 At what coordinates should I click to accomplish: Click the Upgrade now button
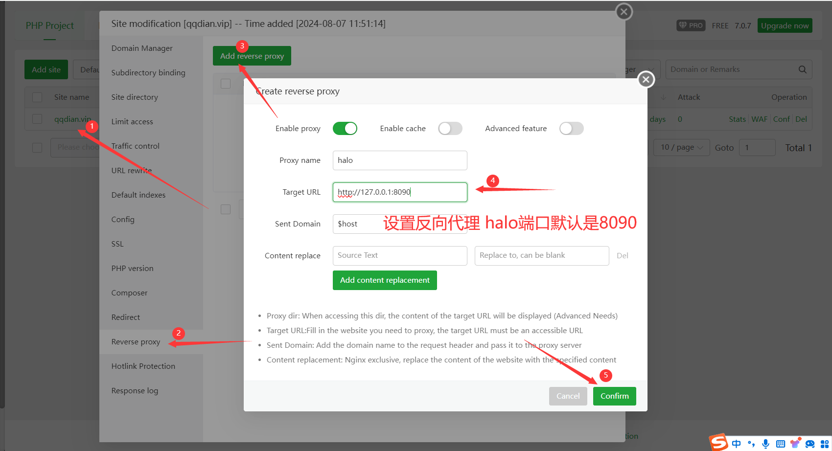click(785, 25)
